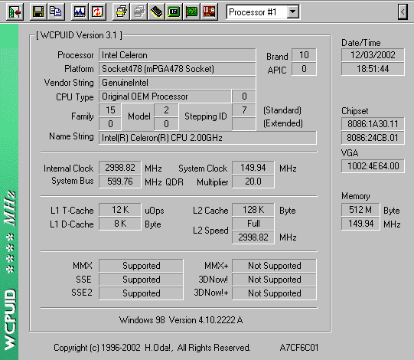Click the Brand value 10
414x360 pixels.
coord(304,55)
